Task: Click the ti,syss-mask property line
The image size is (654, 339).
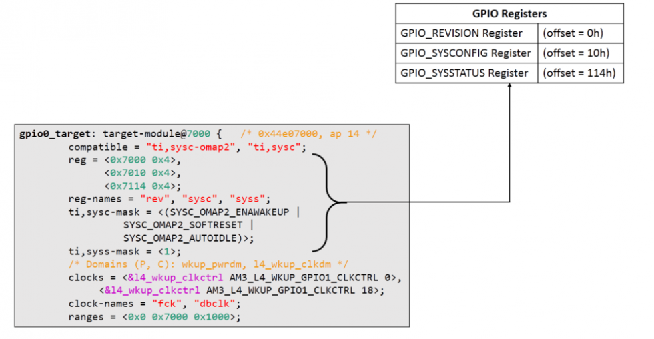Action: 123,251
